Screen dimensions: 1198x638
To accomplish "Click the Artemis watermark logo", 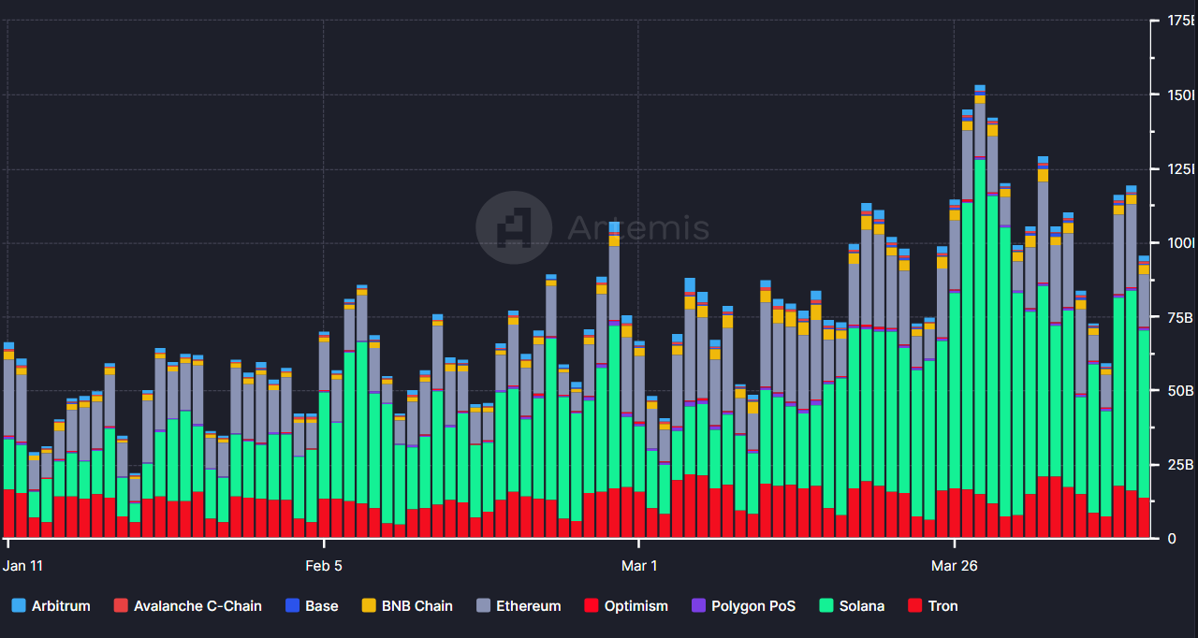I will [513, 227].
